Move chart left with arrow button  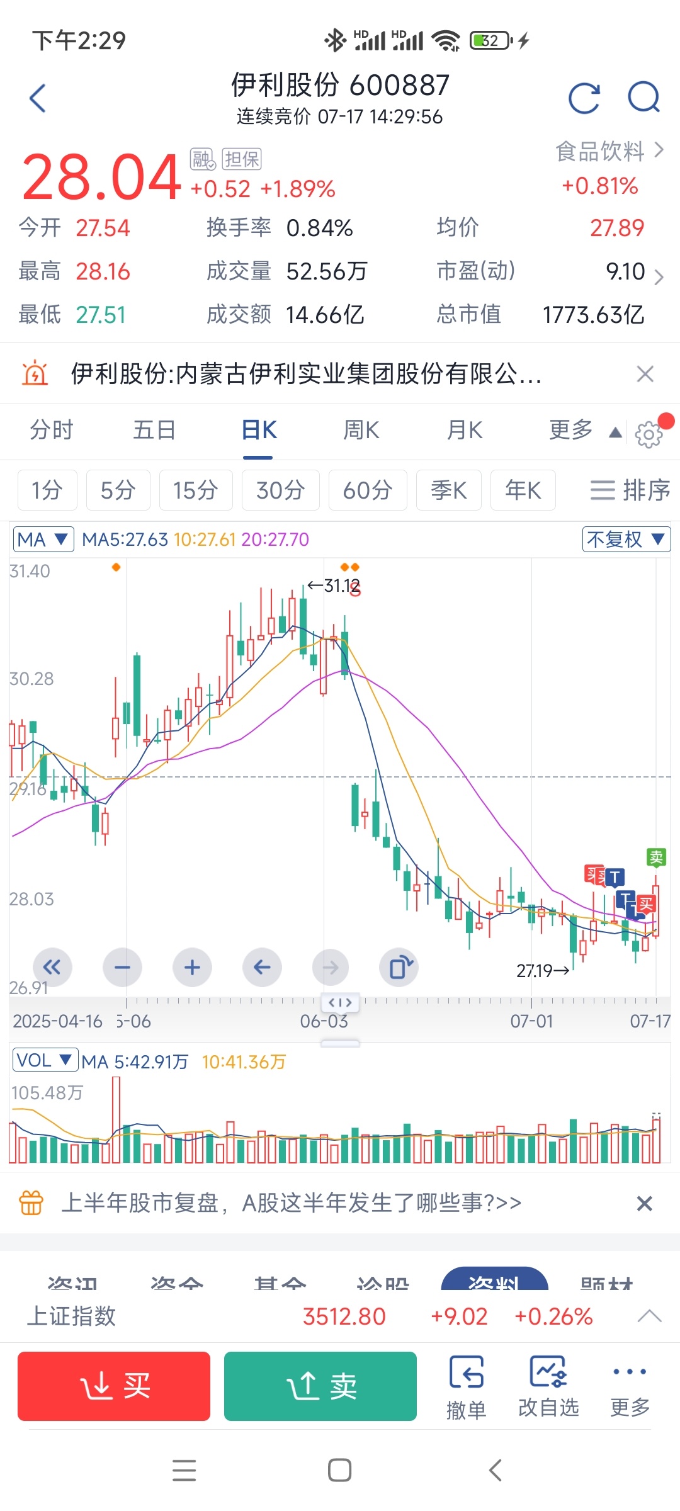click(262, 967)
